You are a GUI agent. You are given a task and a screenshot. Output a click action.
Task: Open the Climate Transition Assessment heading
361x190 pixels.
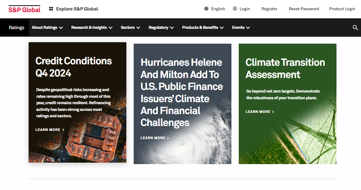click(285, 68)
